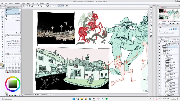Open Windows Start button on taskbar
Image resolution: width=180 pixels, height=101 pixels.
tap(74, 99)
